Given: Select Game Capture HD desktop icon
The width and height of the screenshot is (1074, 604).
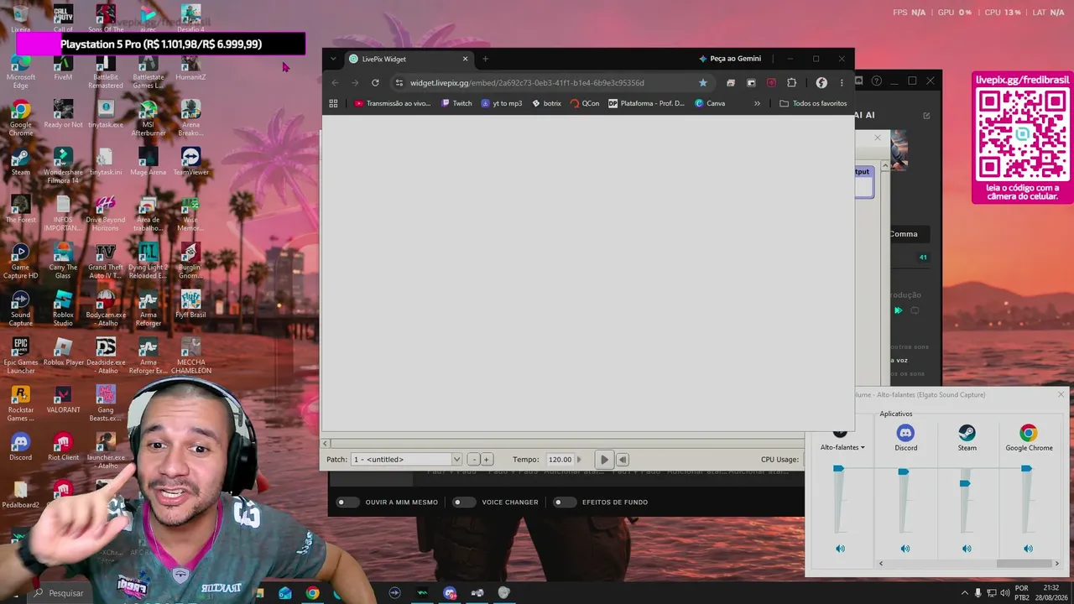Looking at the screenshot, I should pos(20,261).
